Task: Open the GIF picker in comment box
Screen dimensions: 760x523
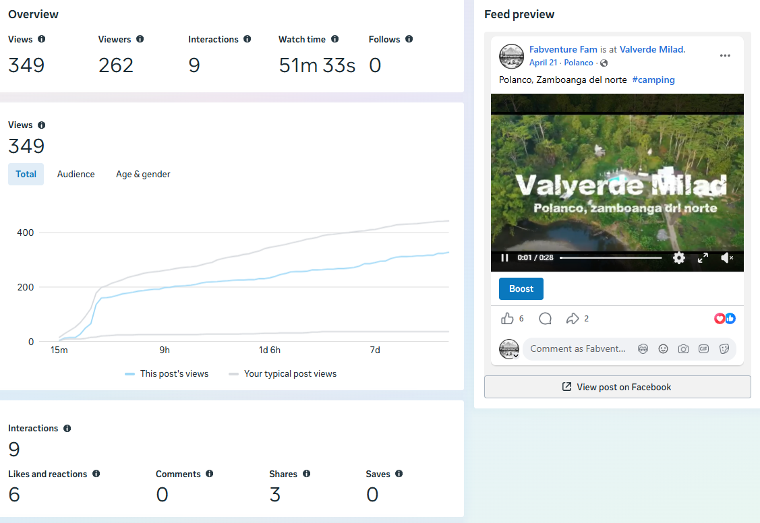Action: click(703, 348)
